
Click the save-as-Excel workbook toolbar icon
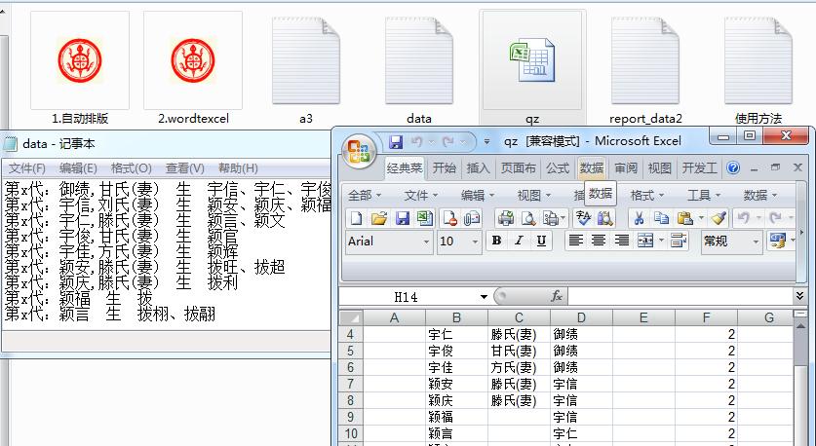pyautogui.click(x=425, y=218)
